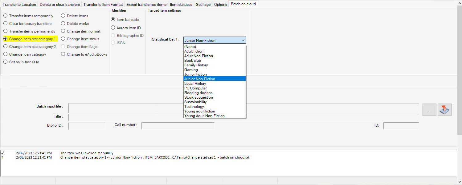Viewport: 462px width, 185px height.
Task: Switch identifier to Aurora item ID
Action: (x=113, y=28)
